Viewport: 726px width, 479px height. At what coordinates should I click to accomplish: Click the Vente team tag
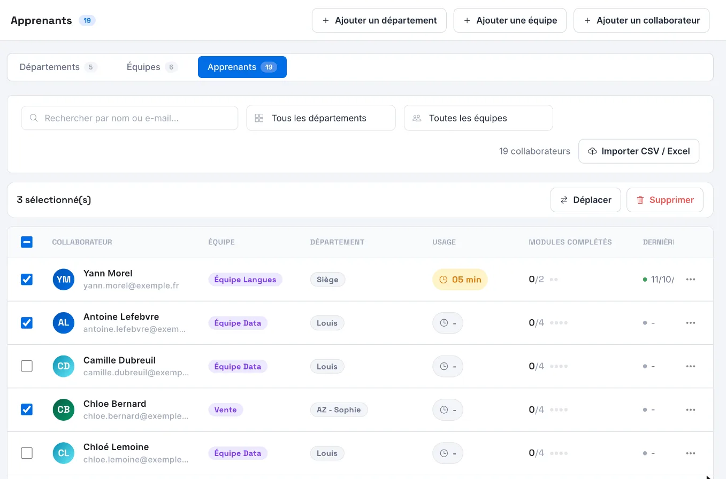[226, 410]
